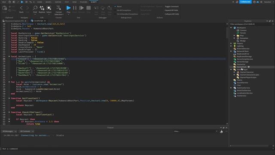Image resolution: width=275 pixels, height=155 pixels.
Task: Select the Terrain item in Explorer
Action: [243, 33]
